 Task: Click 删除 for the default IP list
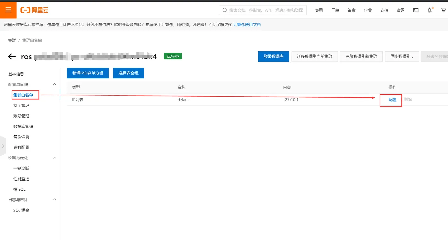pyautogui.click(x=408, y=100)
